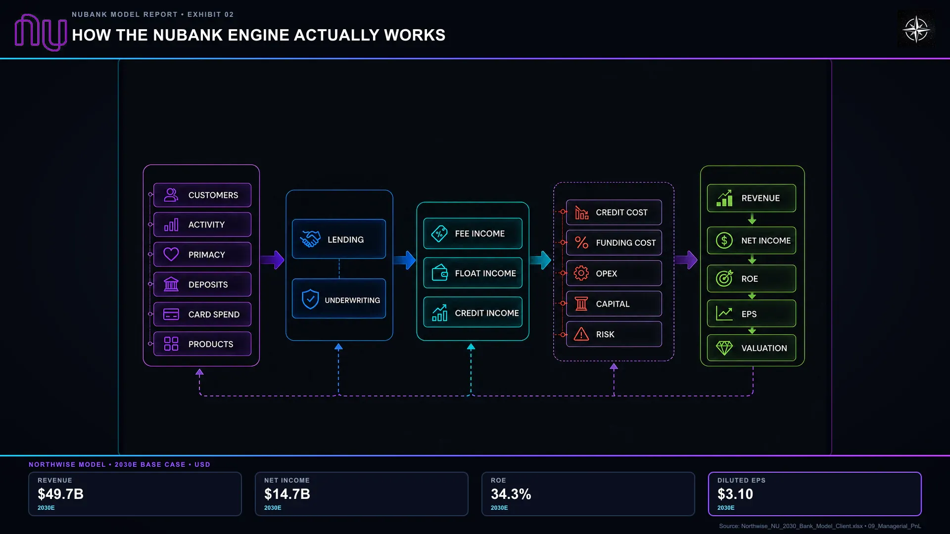The width and height of the screenshot is (950, 534).
Task: Click the Lending handshake icon
Action: coord(310,239)
